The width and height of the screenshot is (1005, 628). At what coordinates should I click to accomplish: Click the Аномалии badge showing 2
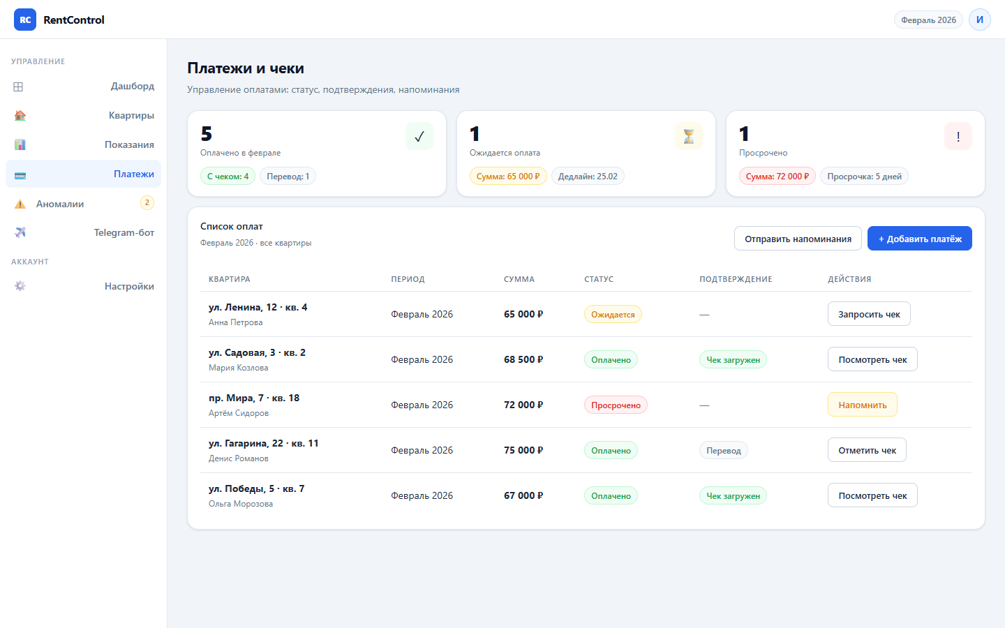pos(147,203)
